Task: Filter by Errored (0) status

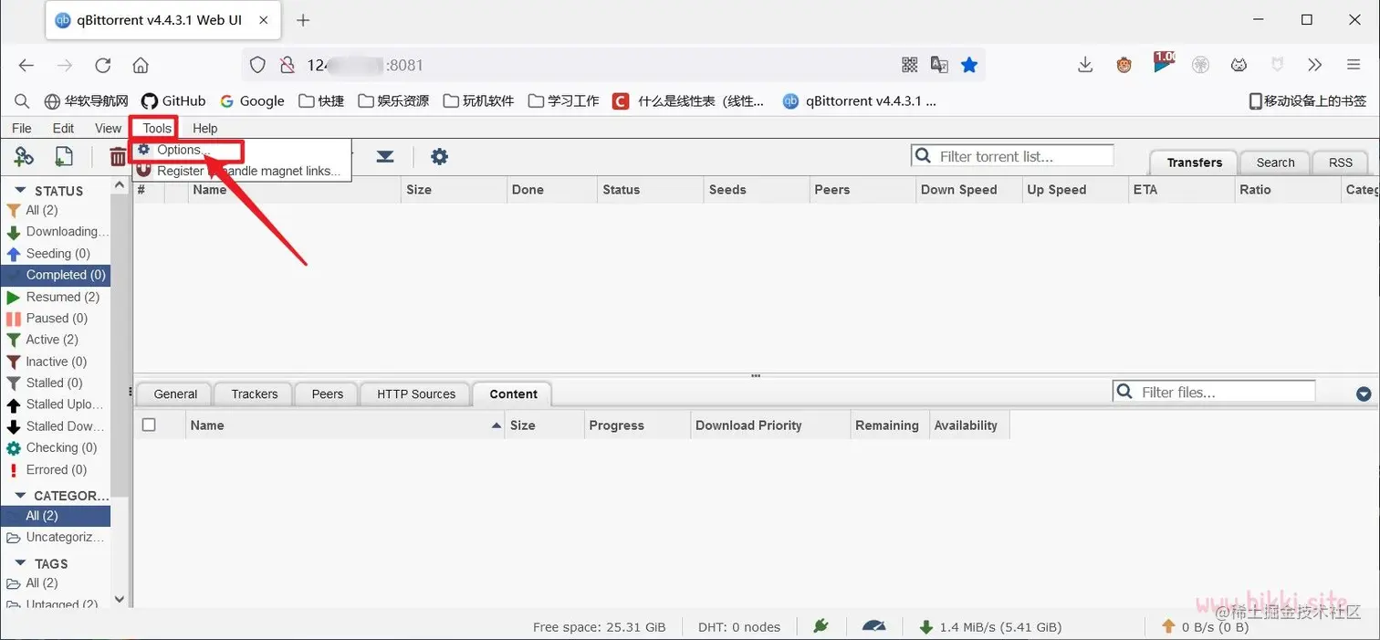Action: [56, 469]
